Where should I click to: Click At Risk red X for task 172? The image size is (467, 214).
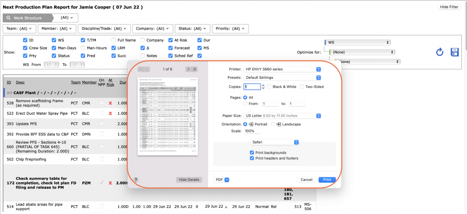click(x=110, y=183)
